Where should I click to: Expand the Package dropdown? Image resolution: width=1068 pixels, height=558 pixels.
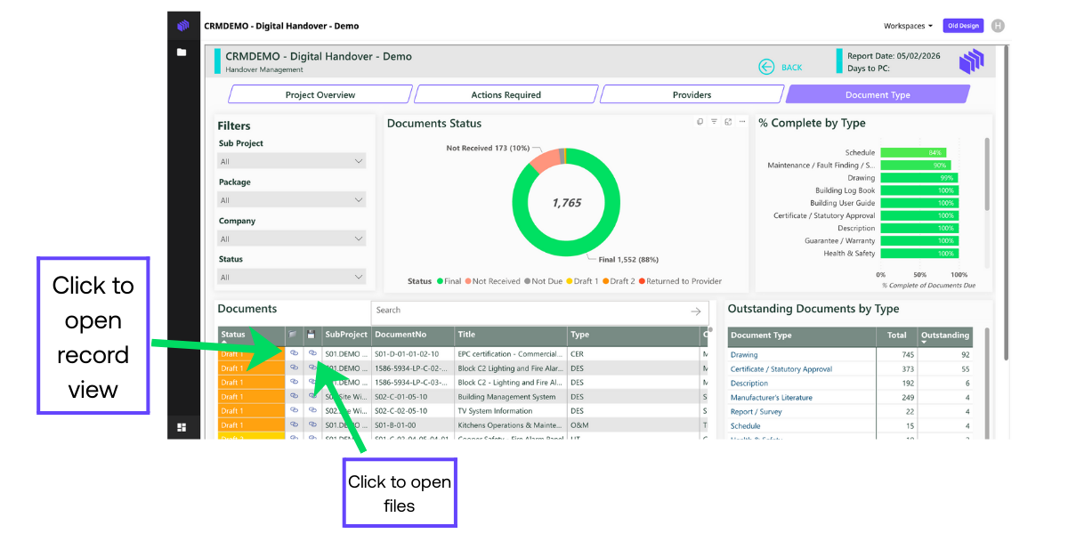coord(292,198)
